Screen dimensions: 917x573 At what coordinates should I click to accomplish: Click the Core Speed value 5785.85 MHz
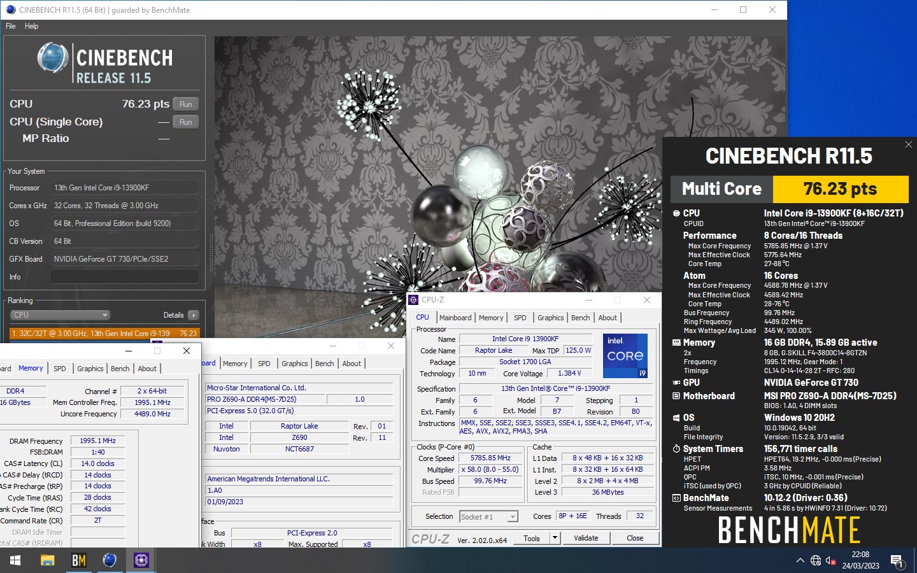pos(491,458)
